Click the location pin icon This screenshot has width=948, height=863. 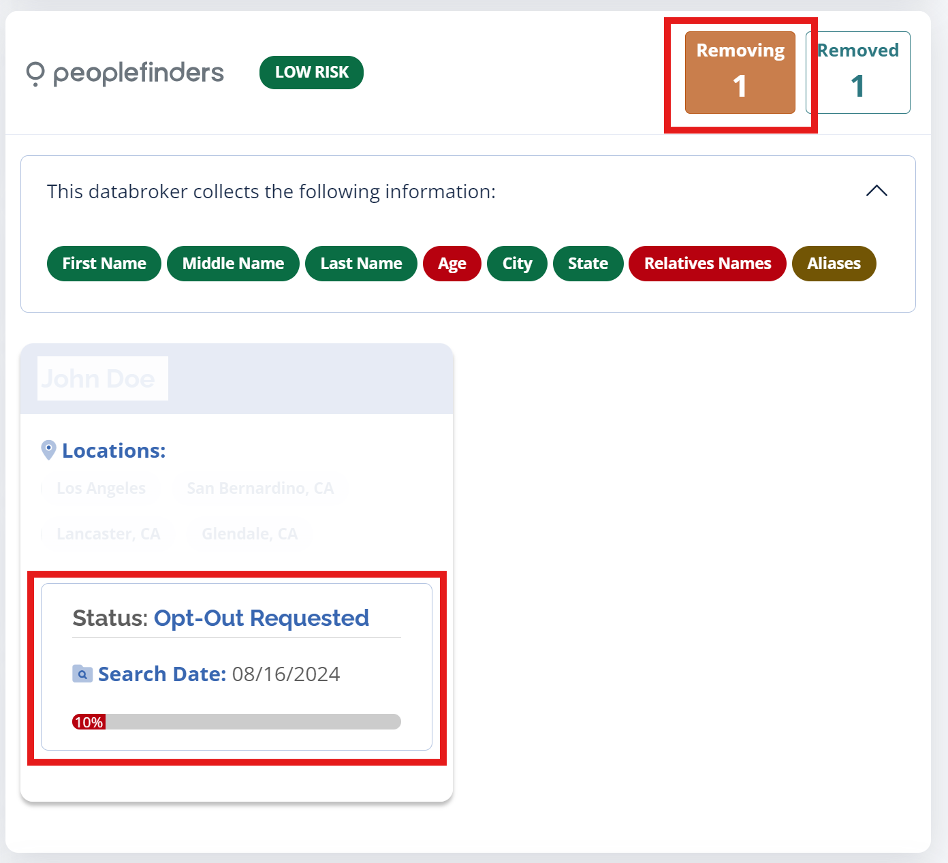pyautogui.click(x=48, y=450)
